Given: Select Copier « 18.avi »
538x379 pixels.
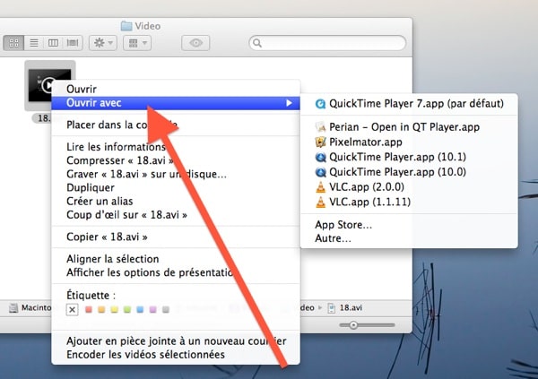Looking at the screenshot, I should click(176, 237).
